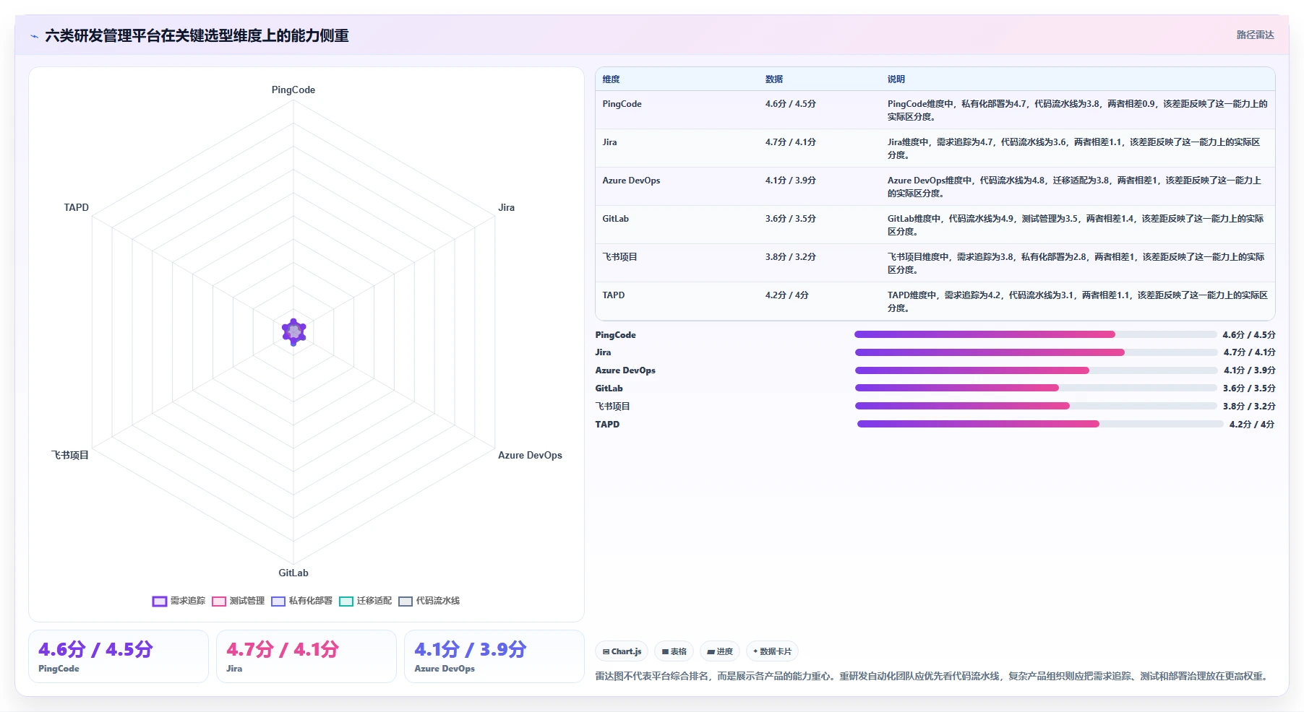This screenshot has height=712, width=1304.
Task: Click the Jira progress bar
Action: point(1036,352)
